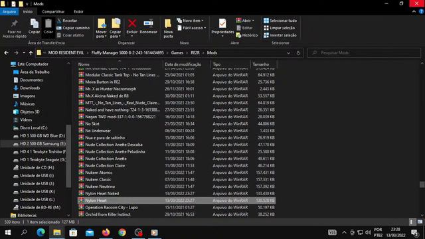Click the RE2R breadcrumb segment

(x=195, y=53)
